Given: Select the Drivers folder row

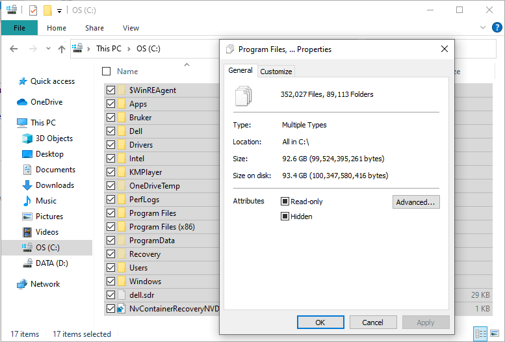Looking at the screenshot, I should [162, 145].
